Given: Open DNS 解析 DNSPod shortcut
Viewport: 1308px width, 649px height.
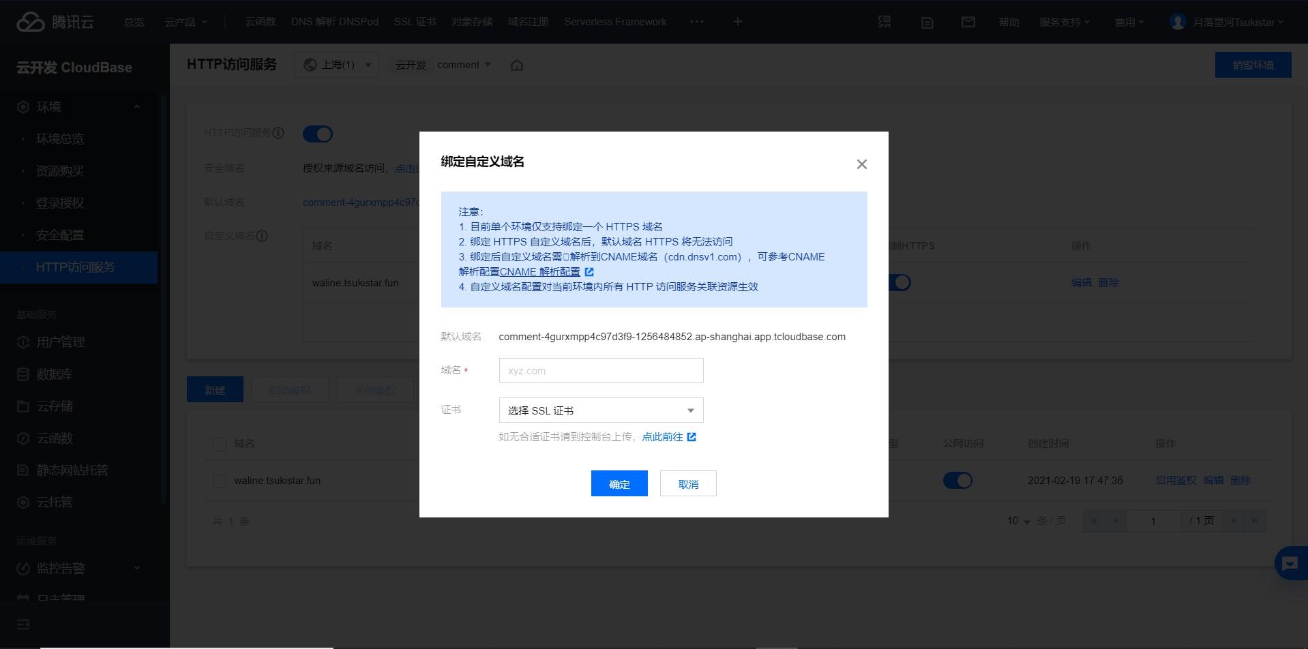Looking at the screenshot, I should point(335,22).
